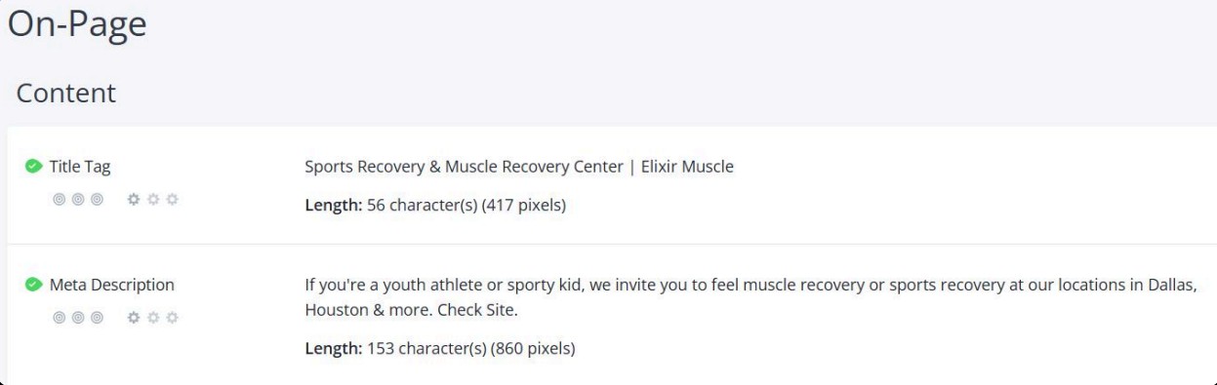Click the On-Page section heading
Viewport: 1217px width, 385px height.
pos(78,25)
